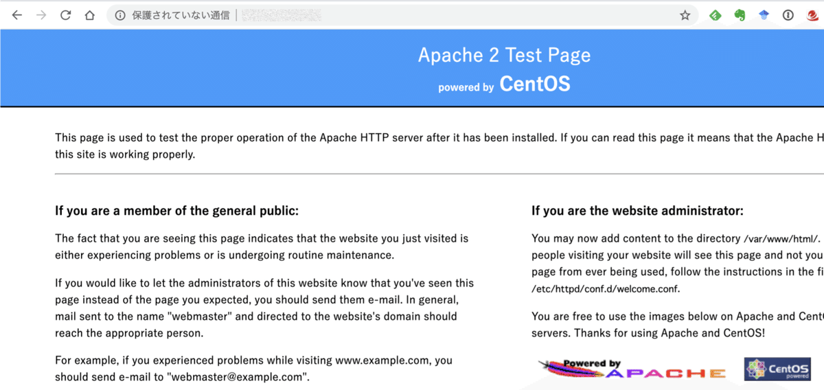
Task: Click the Apache 2 Test Page heading
Action: coord(504,55)
